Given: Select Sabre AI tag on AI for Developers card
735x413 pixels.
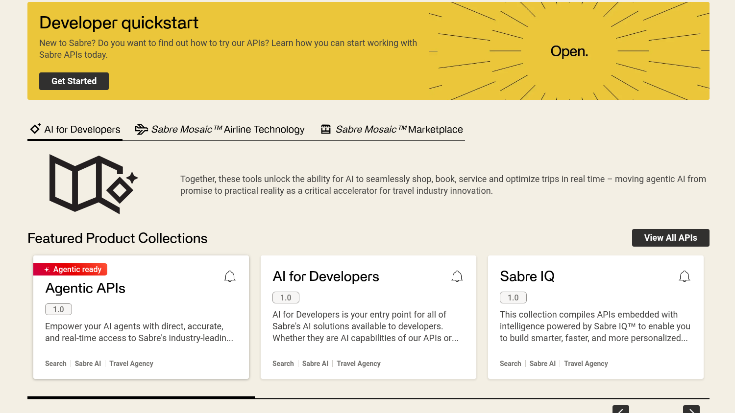Looking at the screenshot, I should 316,364.
